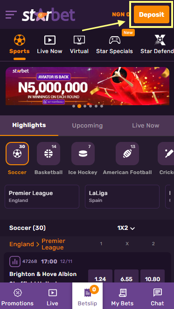174x309 pixels.
Task: Open match statistics bar-chart icon
Action: point(15,262)
